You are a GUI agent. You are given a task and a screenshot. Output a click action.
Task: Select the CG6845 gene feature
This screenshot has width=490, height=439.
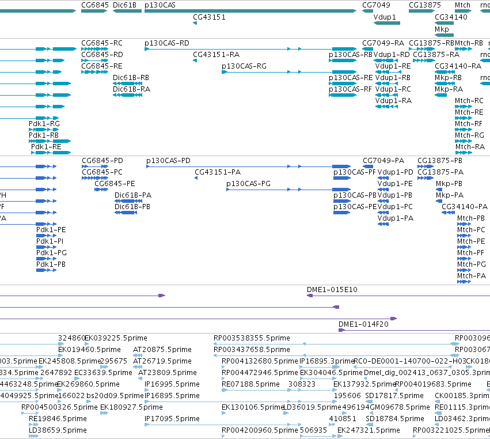tap(94, 11)
